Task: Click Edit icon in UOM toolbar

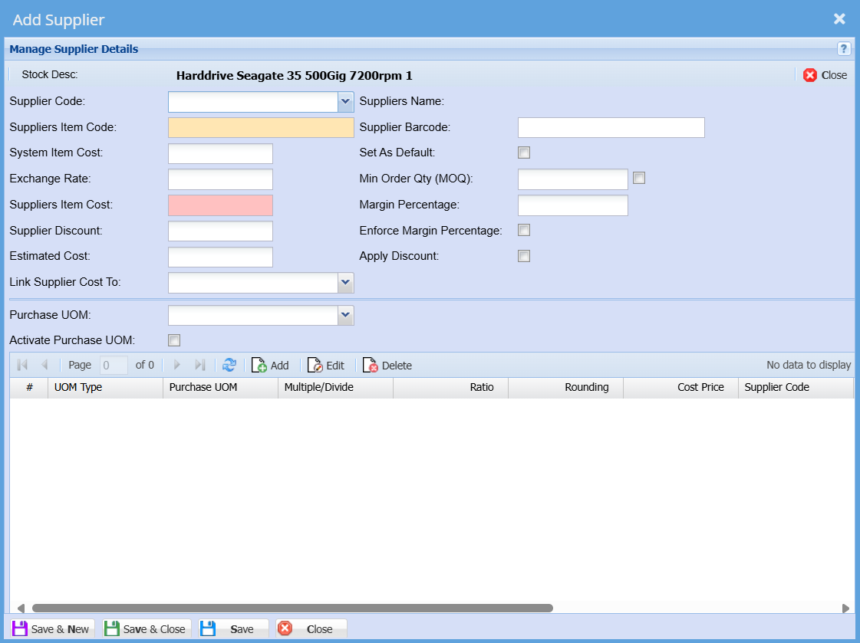Action: [315, 366]
